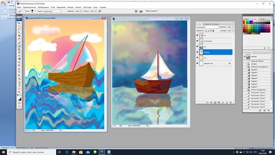Open the Окно menu

pos(95,7)
